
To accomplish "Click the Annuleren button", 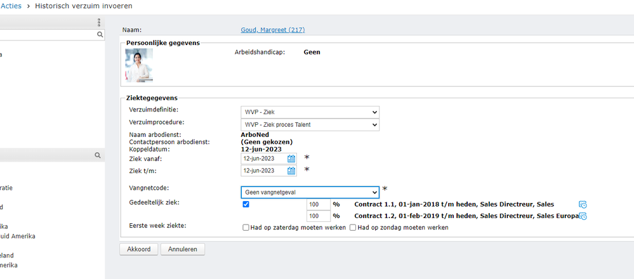I will [x=182, y=249].
